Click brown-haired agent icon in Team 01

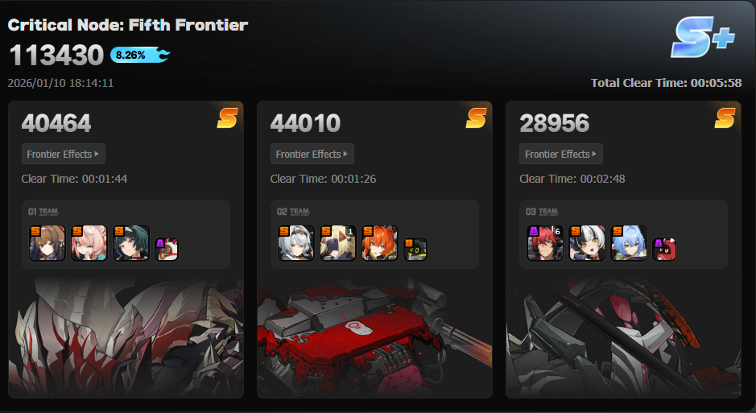pyautogui.click(x=48, y=243)
